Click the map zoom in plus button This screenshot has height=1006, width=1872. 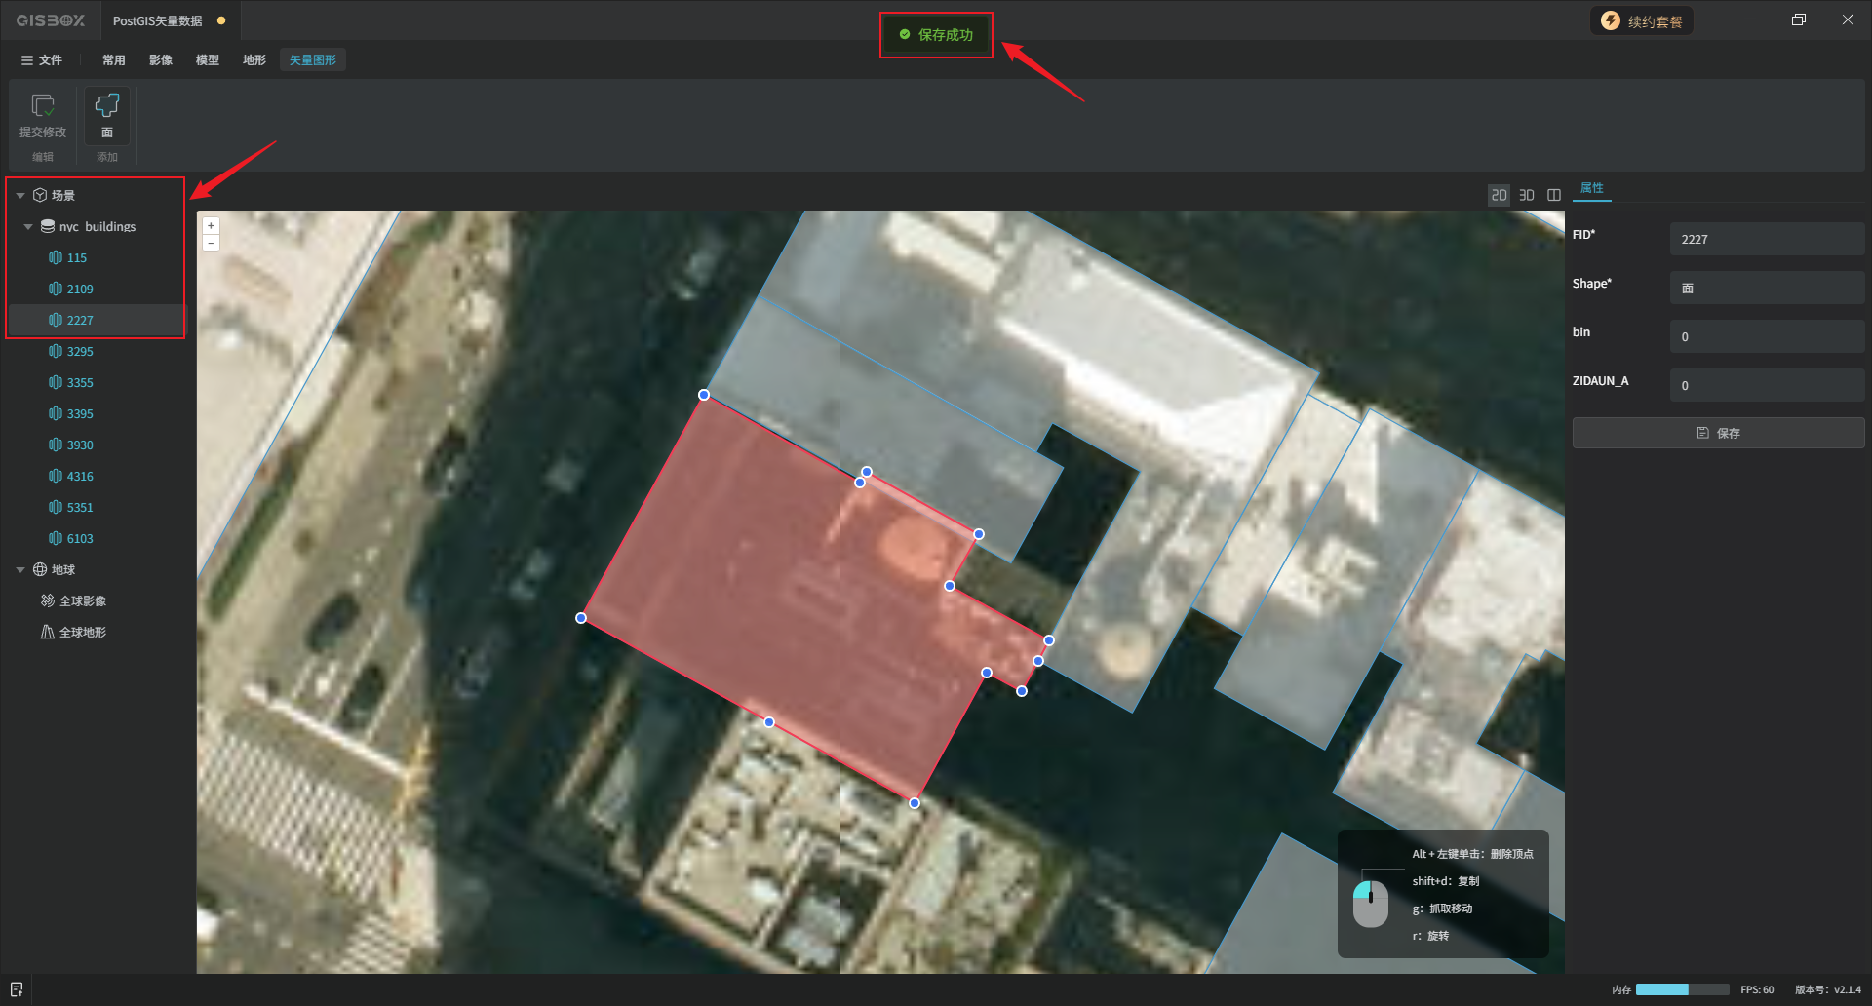(x=211, y=225)
